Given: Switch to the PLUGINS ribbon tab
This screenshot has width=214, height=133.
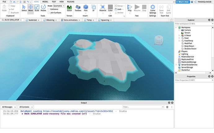Looking at the screenshot, I should point(71,2).
